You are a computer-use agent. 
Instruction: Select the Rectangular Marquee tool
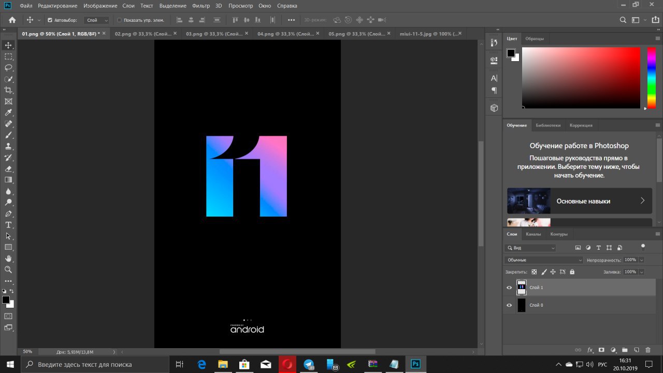tap(8, 56)
